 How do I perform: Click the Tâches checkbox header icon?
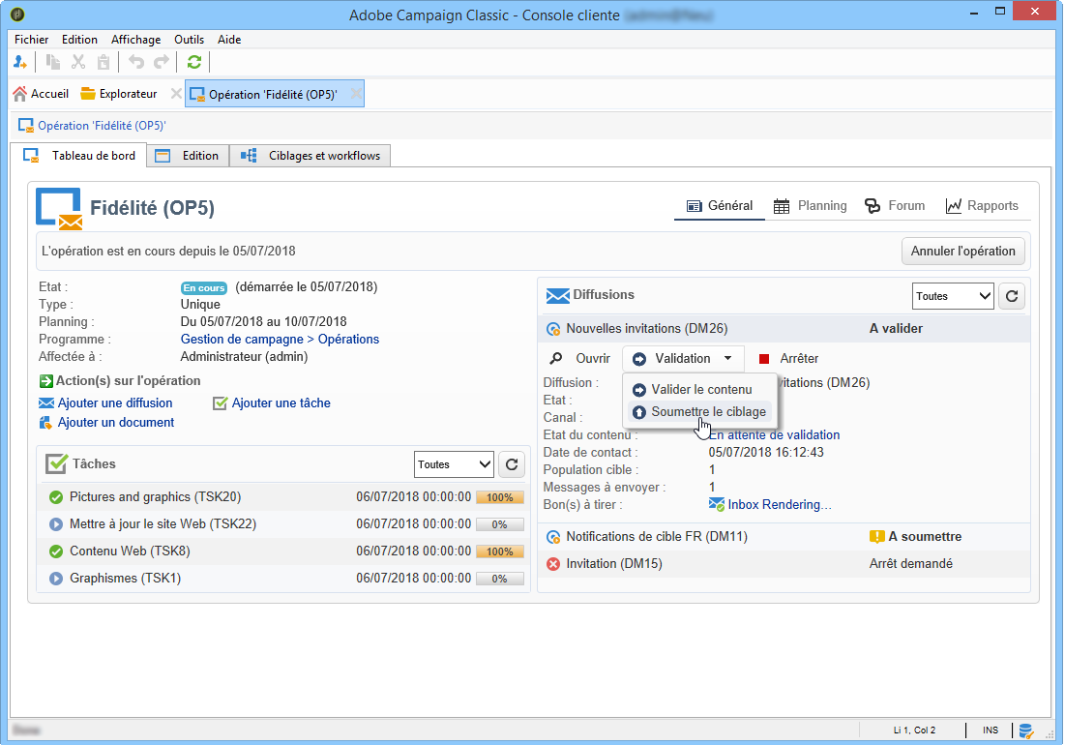point(56,464)
